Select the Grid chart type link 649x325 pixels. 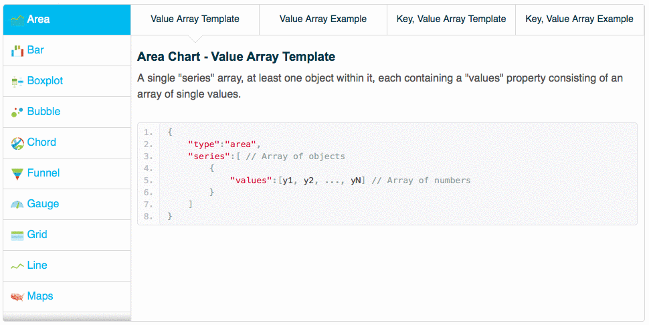[37, 235]
